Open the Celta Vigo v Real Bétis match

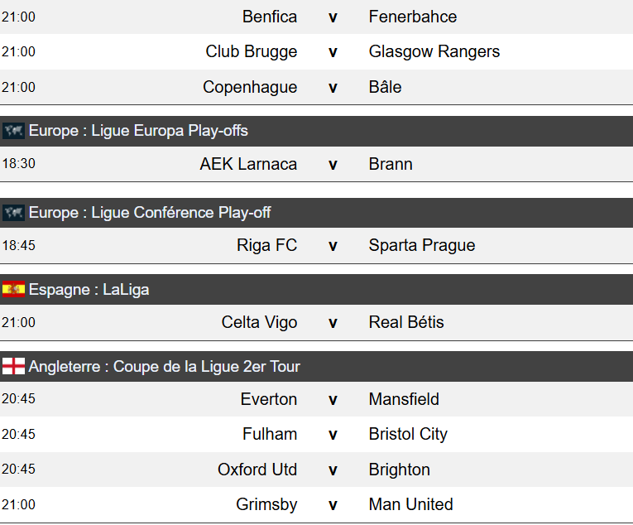click(333, 322)
